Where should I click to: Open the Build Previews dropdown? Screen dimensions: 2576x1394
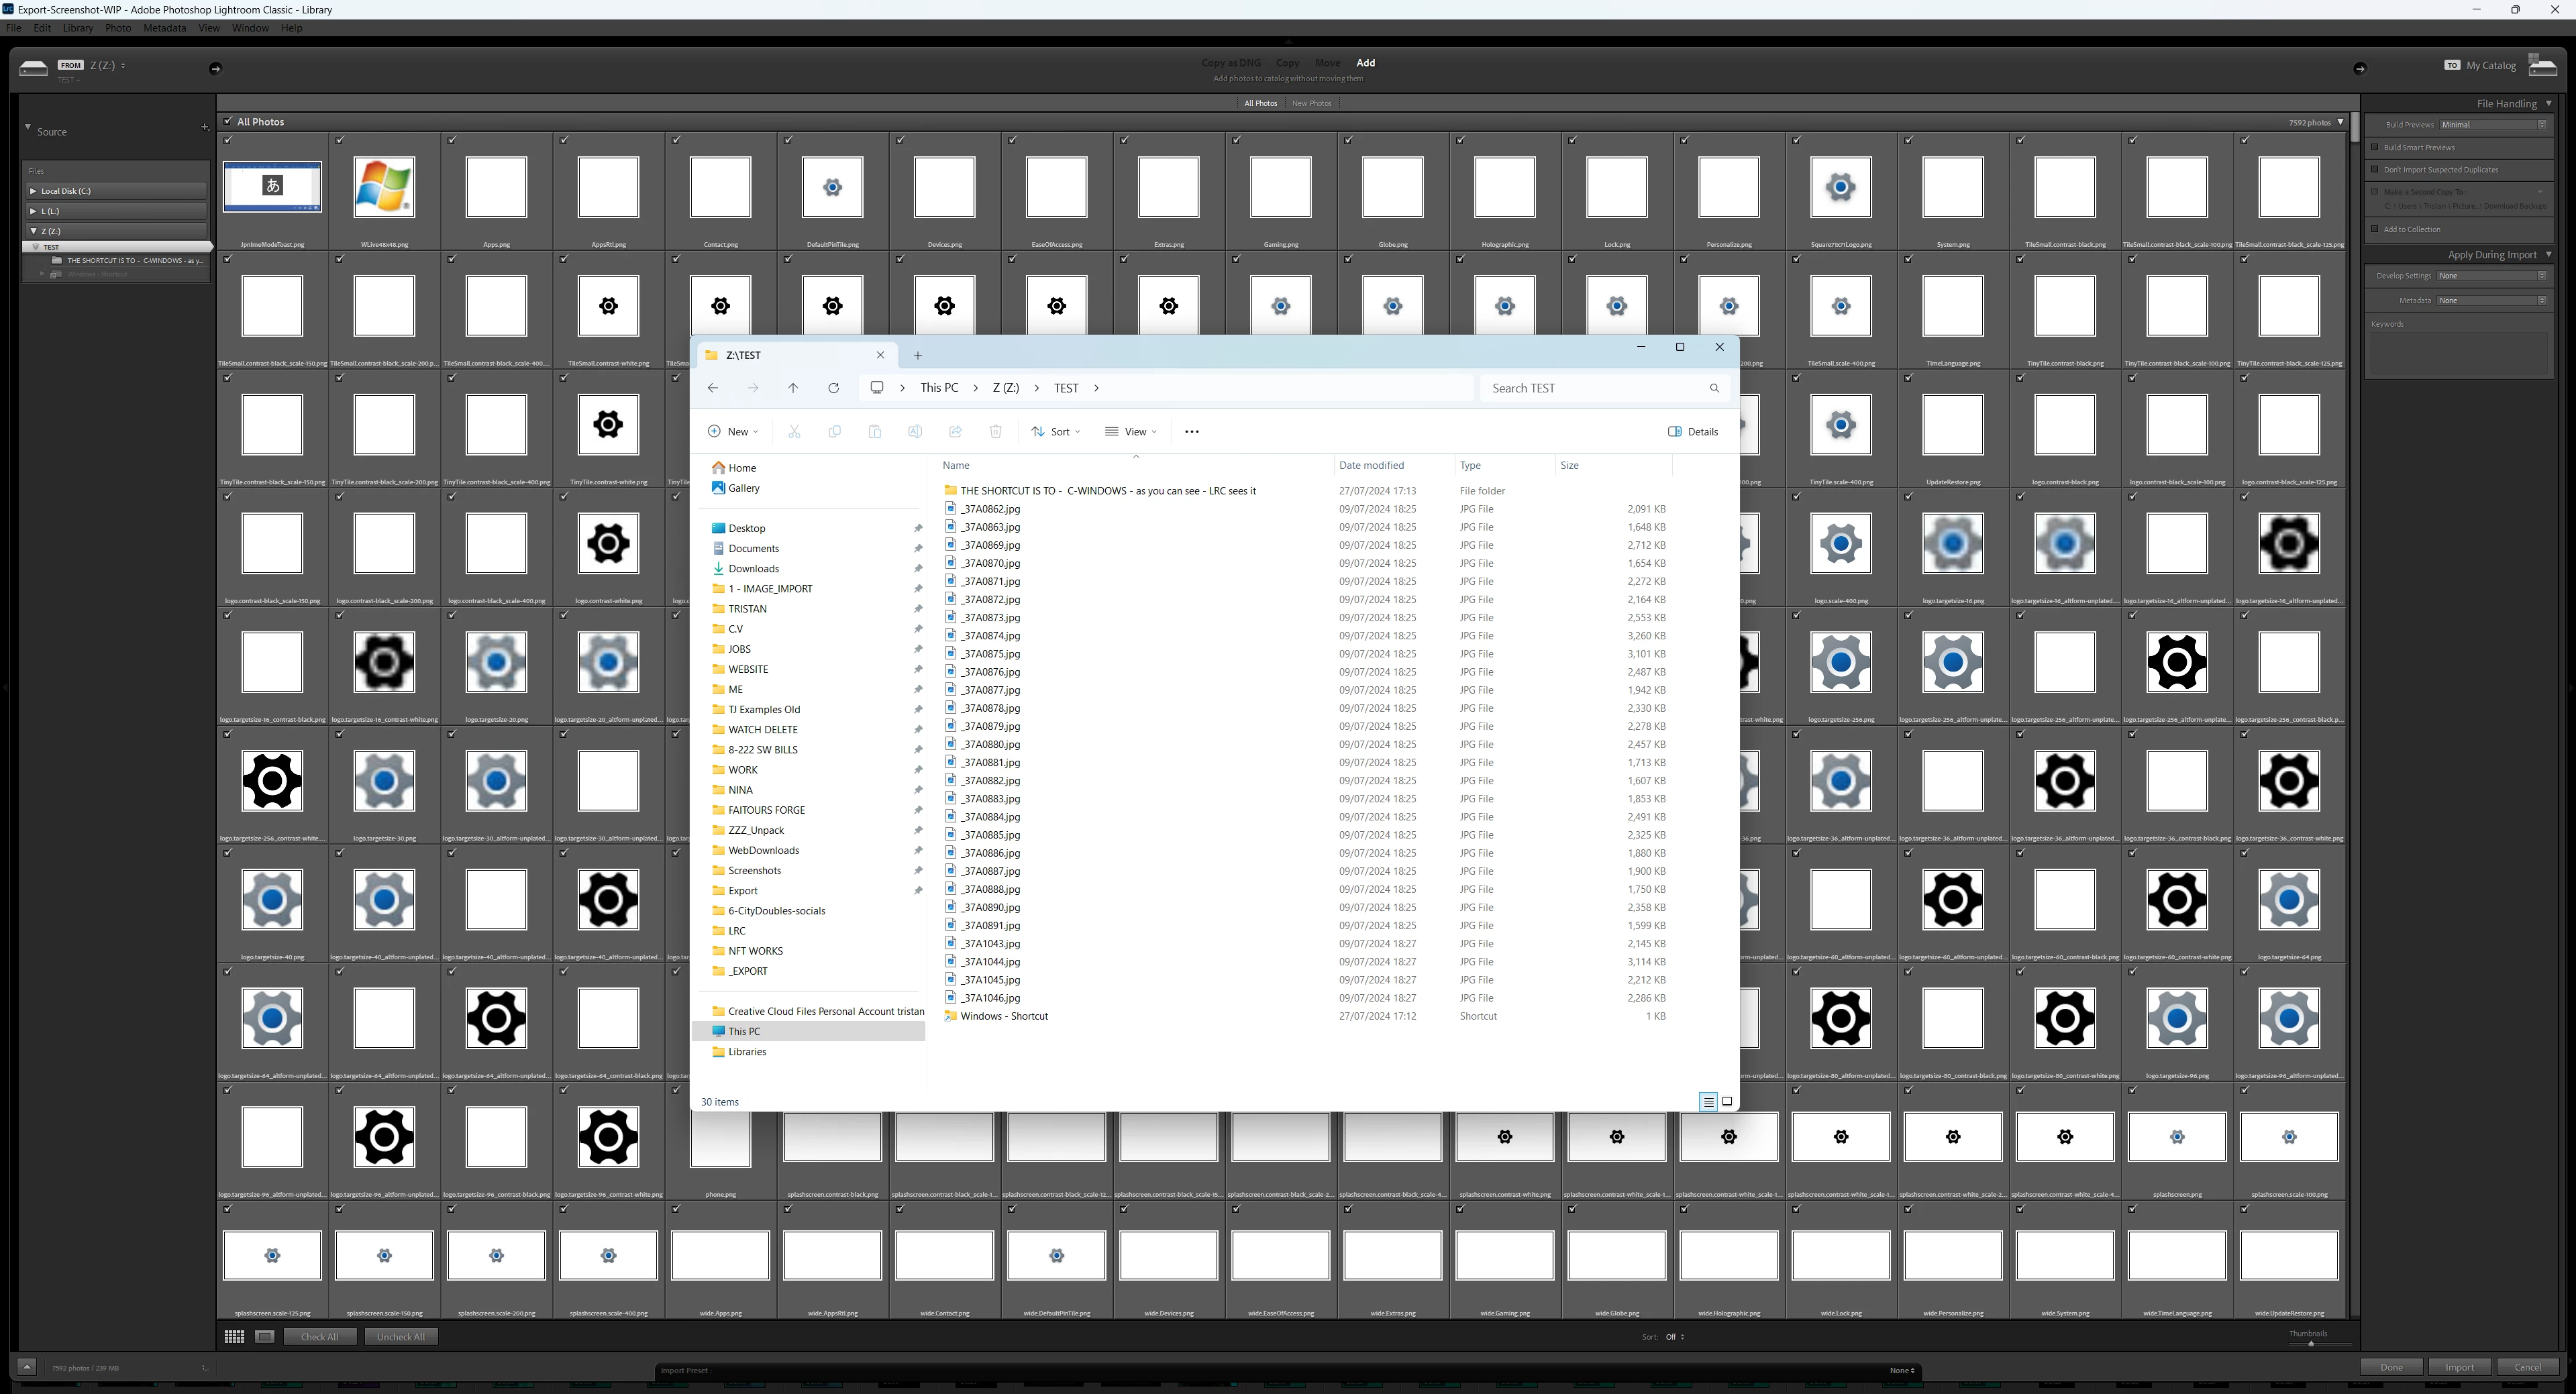[2492, 125]
